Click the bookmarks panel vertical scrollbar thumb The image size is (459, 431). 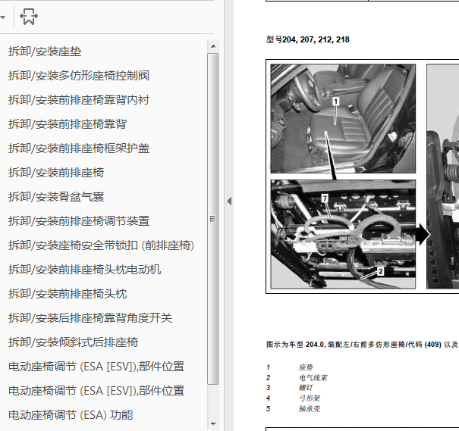point(213,220)
